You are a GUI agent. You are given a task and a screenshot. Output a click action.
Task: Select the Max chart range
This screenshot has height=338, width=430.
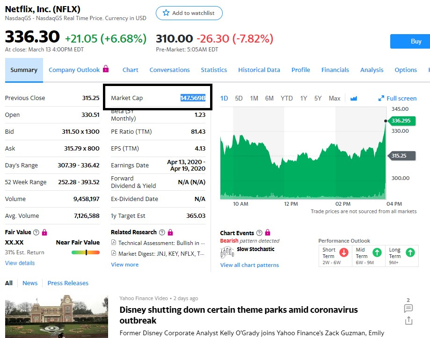pyautogui.click(x=335, y=98)
